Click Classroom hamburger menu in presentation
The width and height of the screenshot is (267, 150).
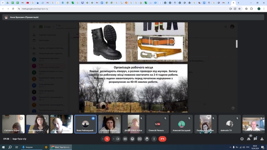click(34, 27)
